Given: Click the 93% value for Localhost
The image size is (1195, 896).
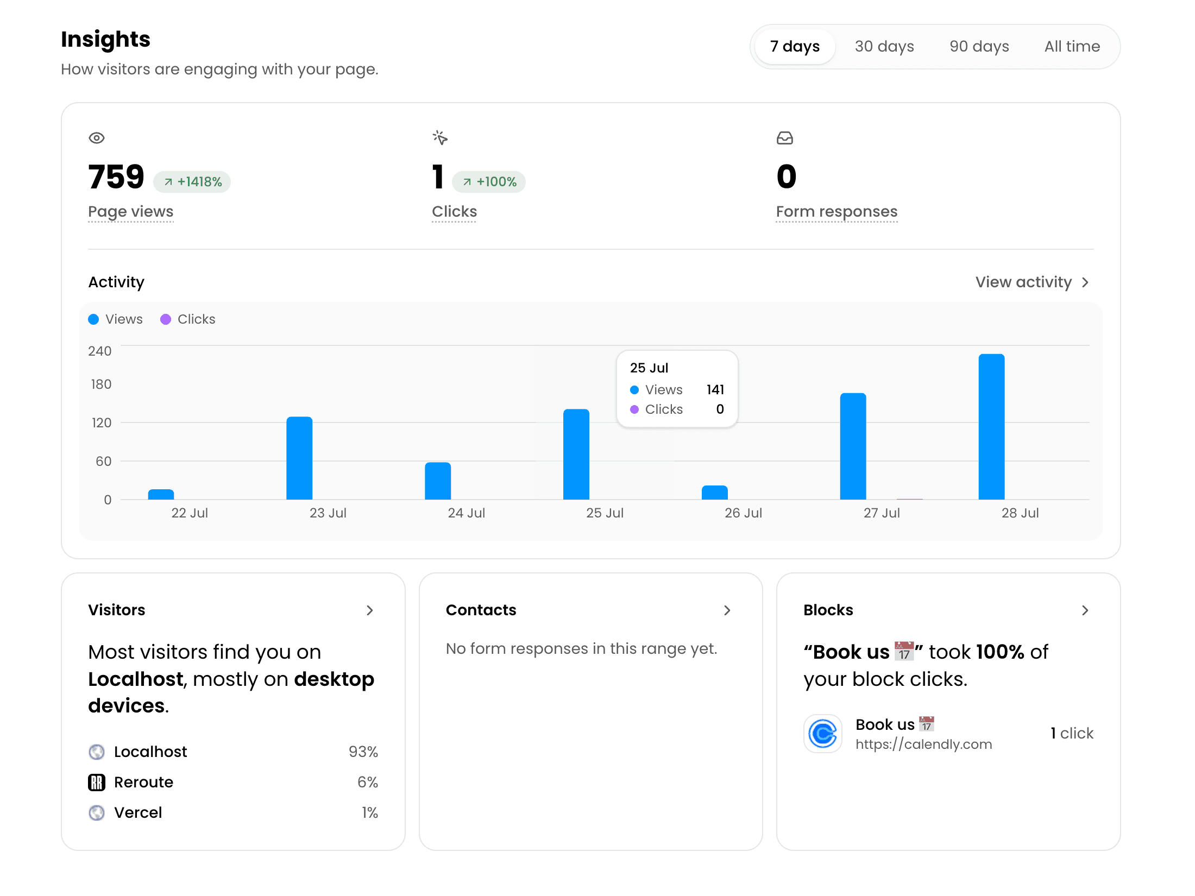Looking at the screenshot, I should [x=363, y=752].
